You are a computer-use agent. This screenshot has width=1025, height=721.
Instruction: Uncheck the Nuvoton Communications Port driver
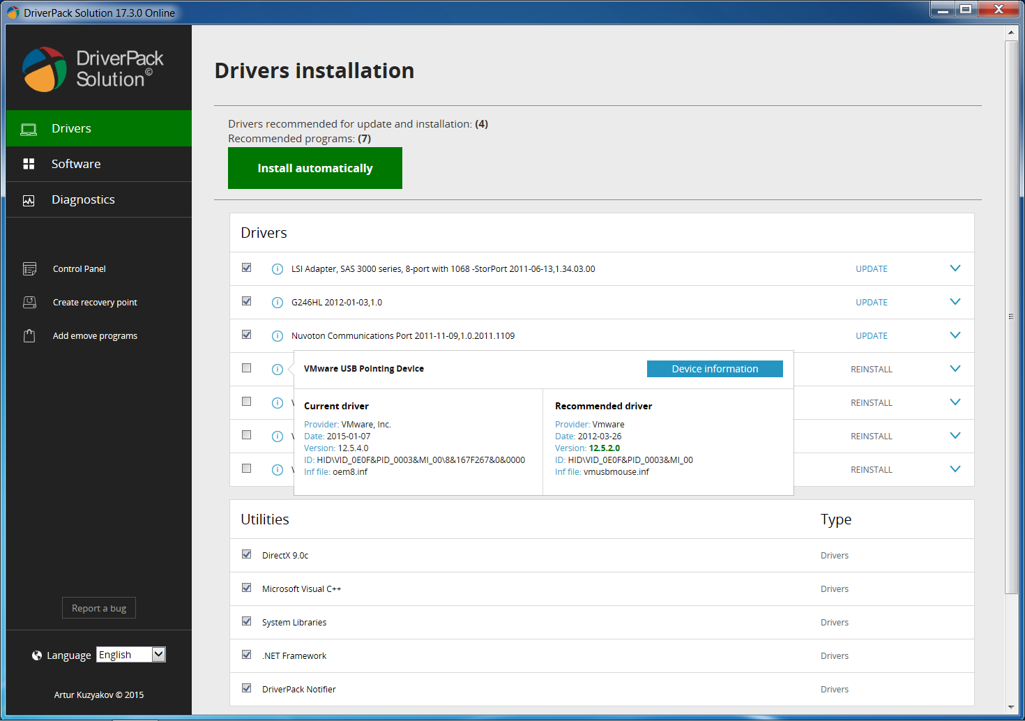coord(246,334)
